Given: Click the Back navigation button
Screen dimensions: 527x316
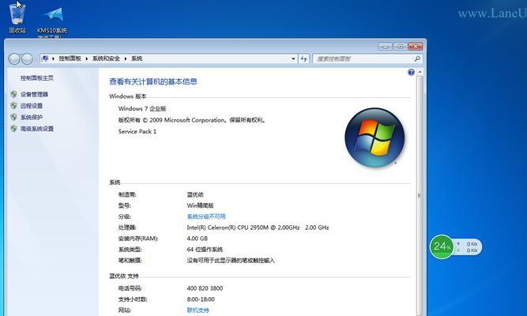Looking at the screenshot, I should pos(14,58).
